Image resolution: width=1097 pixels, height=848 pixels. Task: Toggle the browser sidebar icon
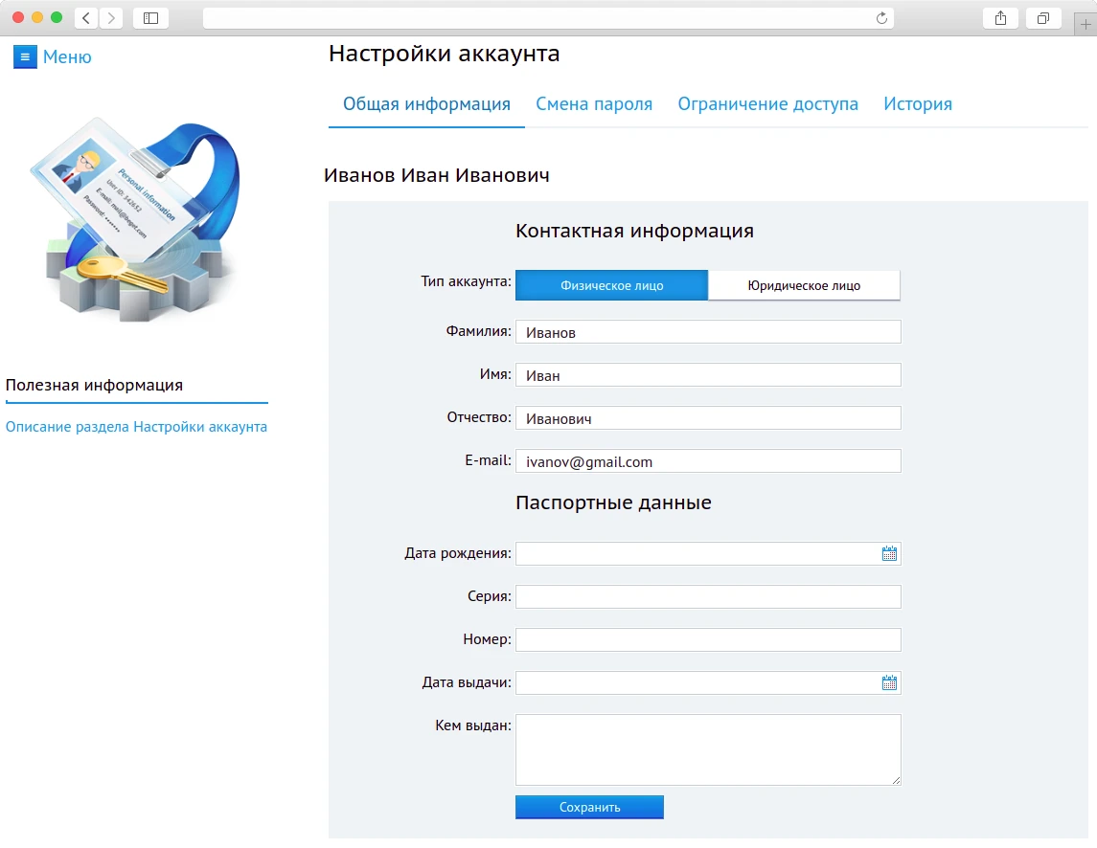(x=150, y=16)
